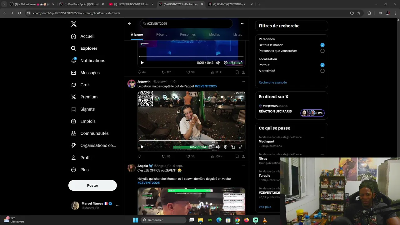
Task: Open Recherche avancée link
Action: click(x=272, y=82)
